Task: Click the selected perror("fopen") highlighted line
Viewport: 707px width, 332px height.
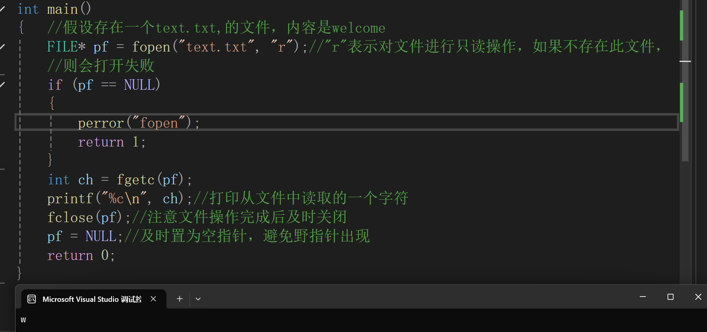Action: pos(138,122)
